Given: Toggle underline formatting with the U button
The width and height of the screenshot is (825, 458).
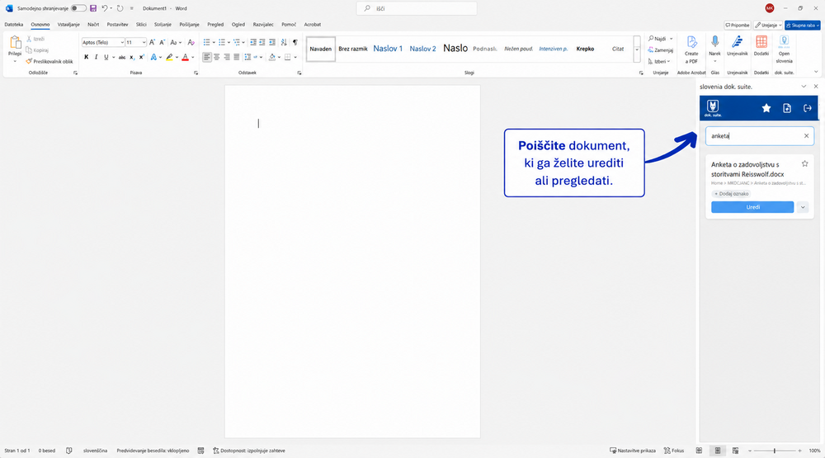Looking at the screenshot, I should point(106,57).
